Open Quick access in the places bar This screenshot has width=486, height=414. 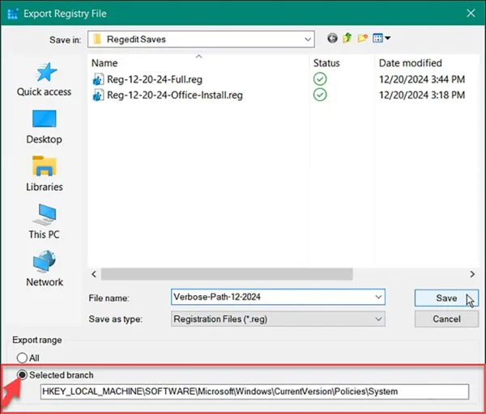coord(44,79)
